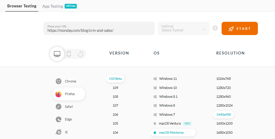
Task: Select the Chrome browser icon
Action: point(58,81)
